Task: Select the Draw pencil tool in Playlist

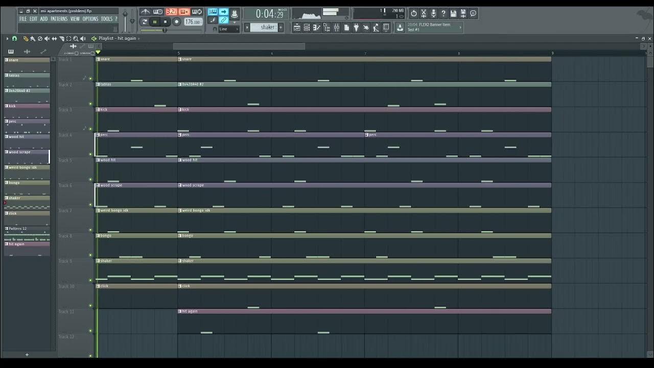Action: [26, 38]
